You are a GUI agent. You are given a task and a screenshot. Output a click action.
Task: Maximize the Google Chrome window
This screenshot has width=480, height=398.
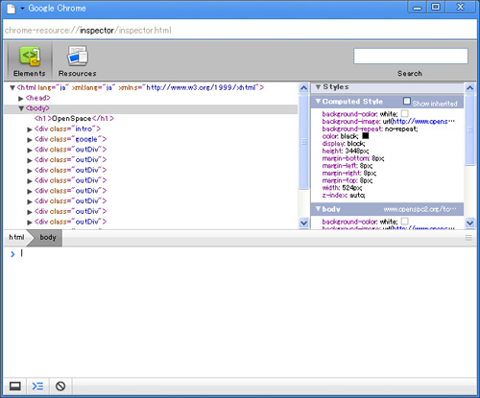point(436,7)
